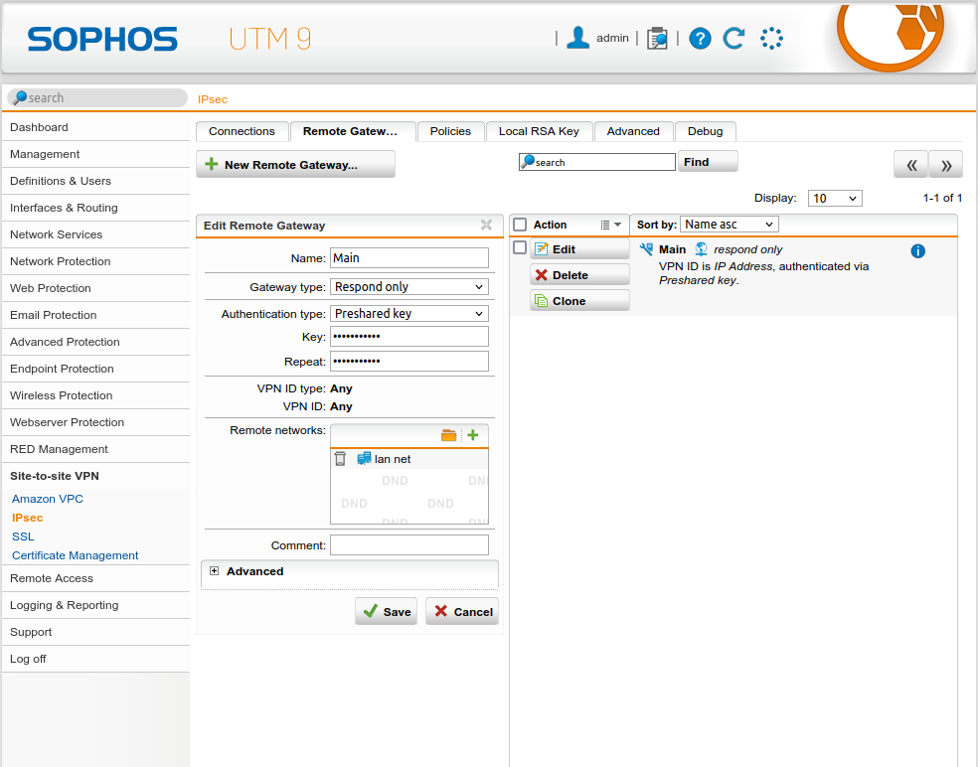The width and height of the screenshot is (978, 767).
Task: Expand the Advanced section
Action: 214,571
